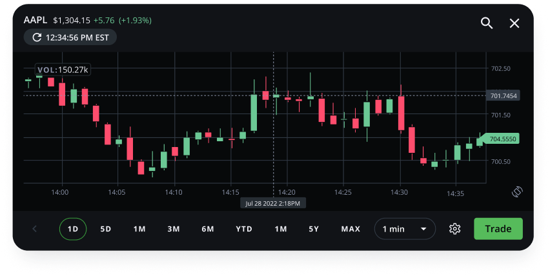Click the rotate chart icon

[516, 192]
